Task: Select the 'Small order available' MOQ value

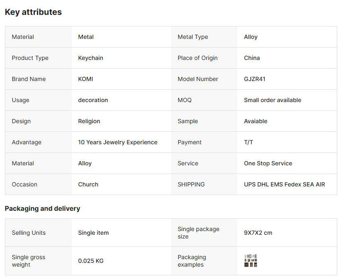Action: (x=272, y=100)
